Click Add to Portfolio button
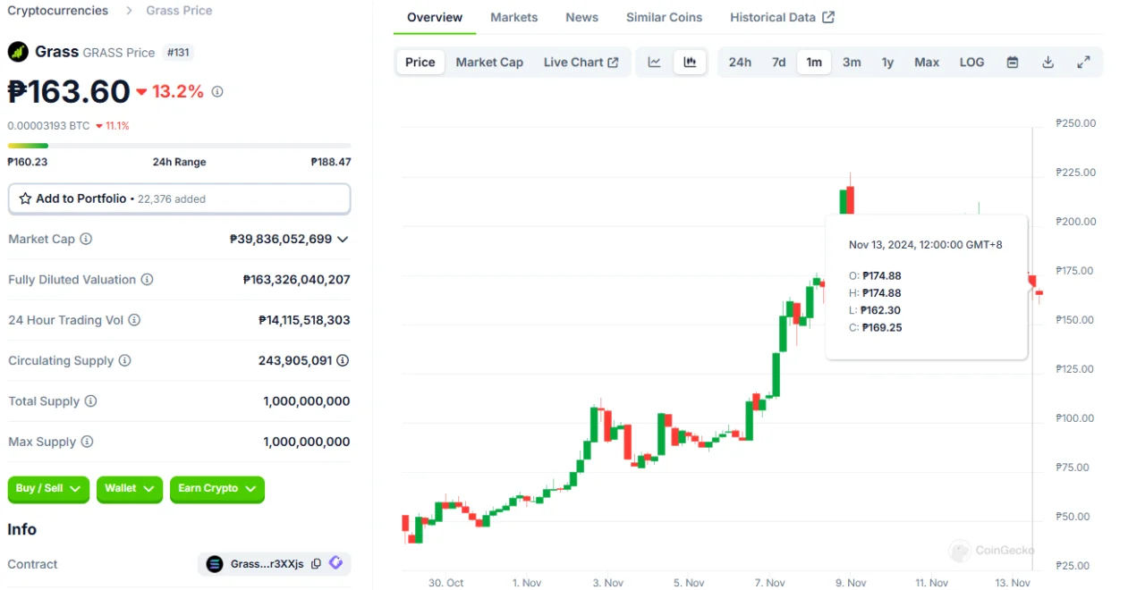1145x590 pixels. [x=179, y=198]
